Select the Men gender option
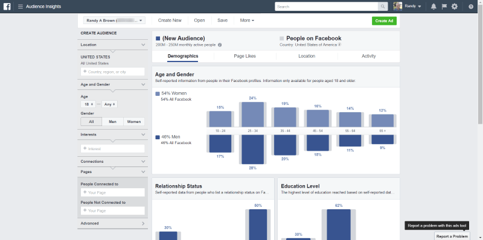 (113, 122)
